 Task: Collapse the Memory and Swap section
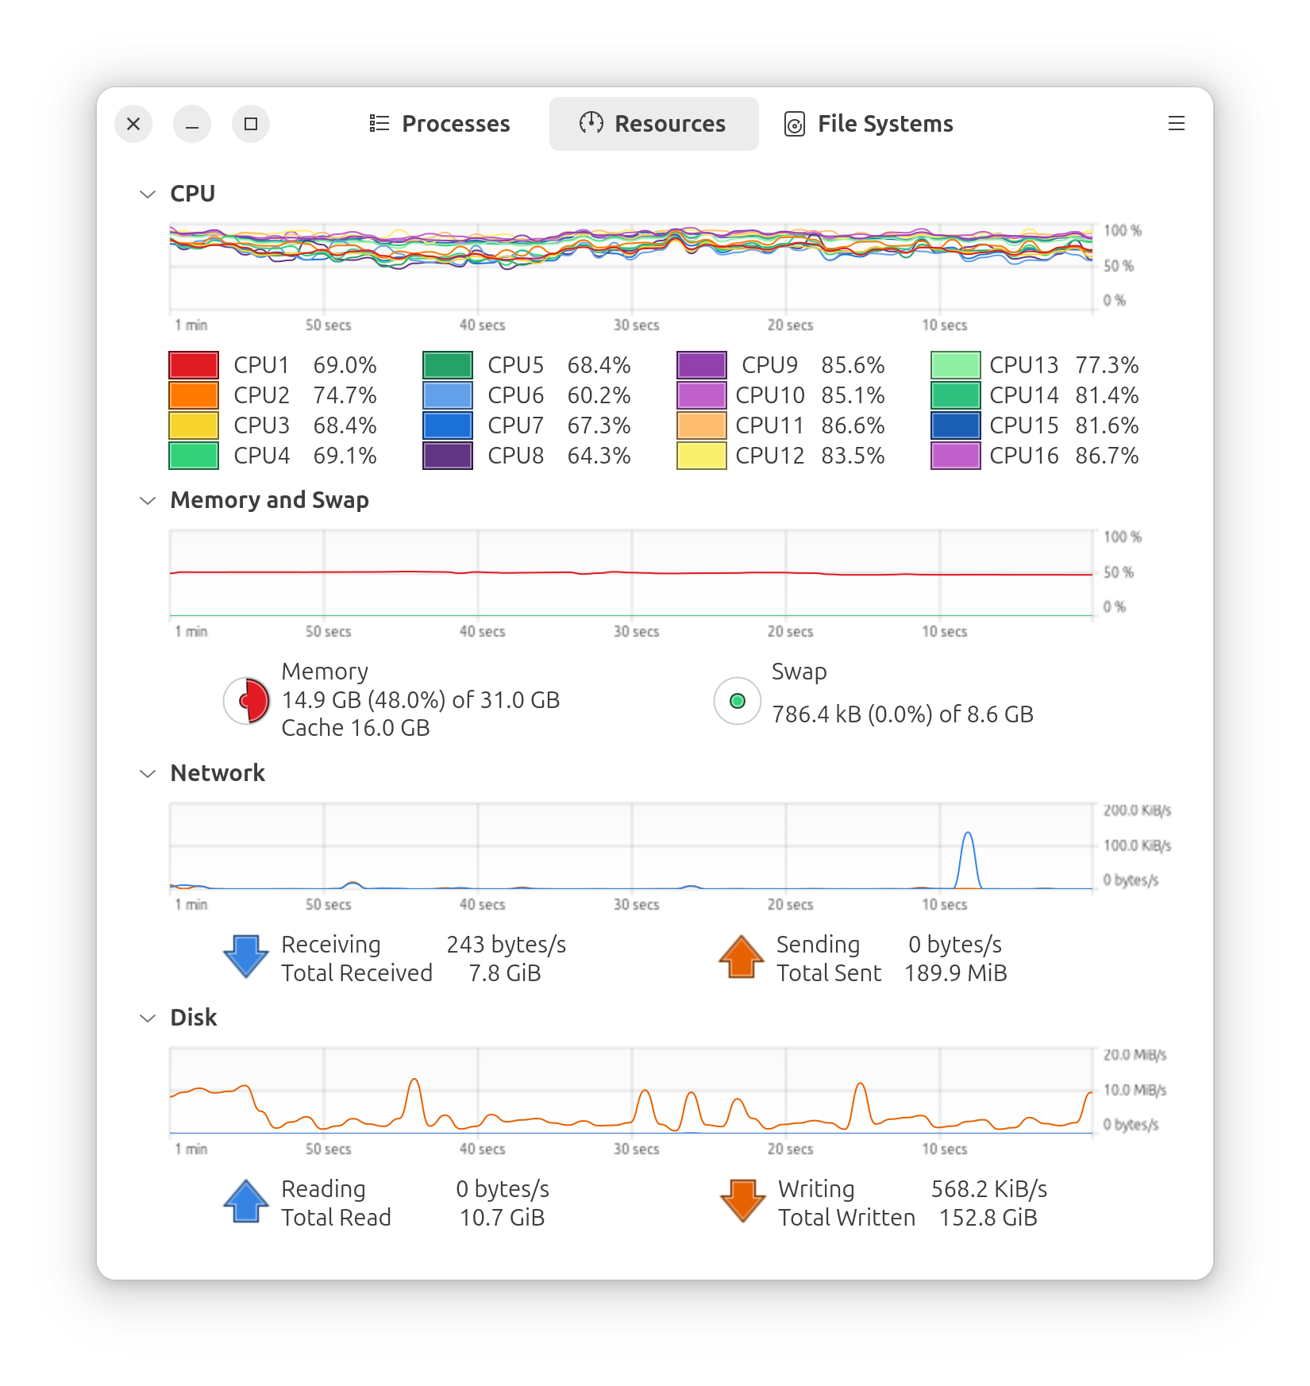[x=148, y=500]
